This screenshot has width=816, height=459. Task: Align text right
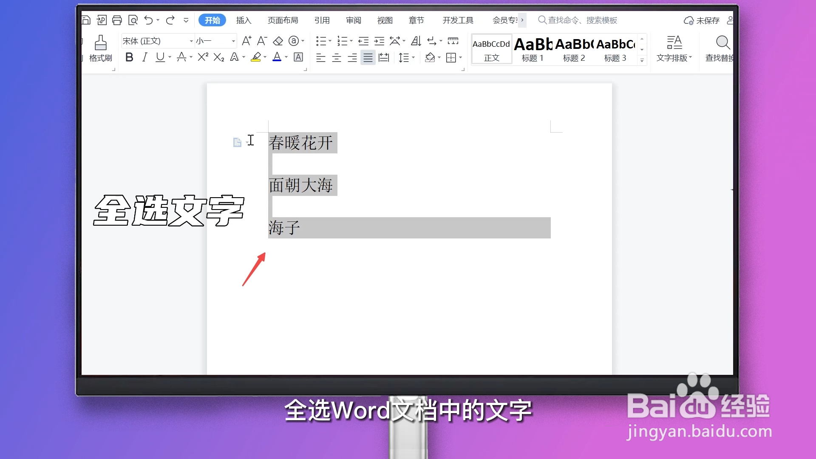pyautogui.click(x=352, y=57)
